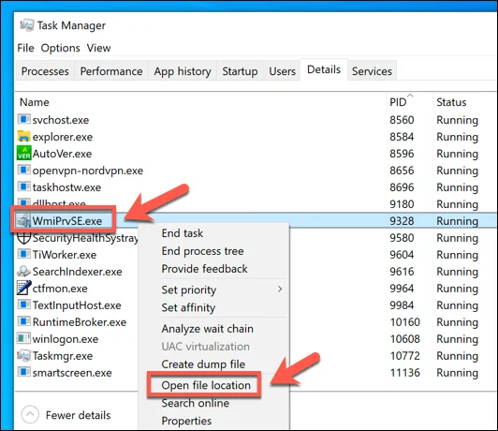The height and width of the screenshot is (431, 498).
Task: Open the Options menu
Action: pos(60,48)
